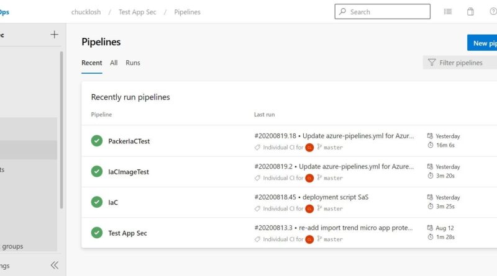Click the timer icon next to 3m 25s
This screenshot has height=276, width=497.
(x=430, y=207)
